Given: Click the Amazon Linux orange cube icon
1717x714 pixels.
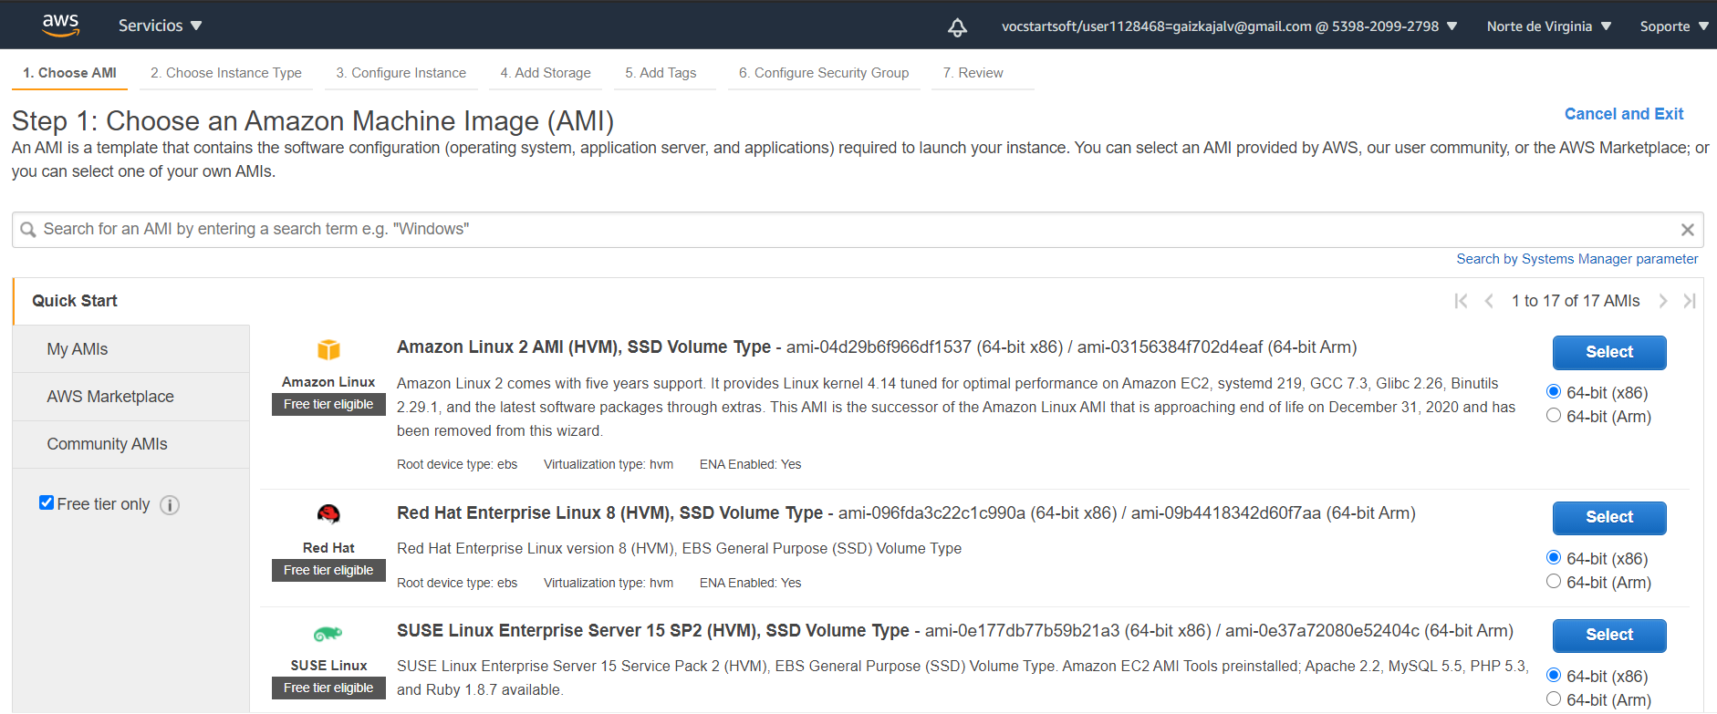Looking at the screenshot, I should [328, 350].
